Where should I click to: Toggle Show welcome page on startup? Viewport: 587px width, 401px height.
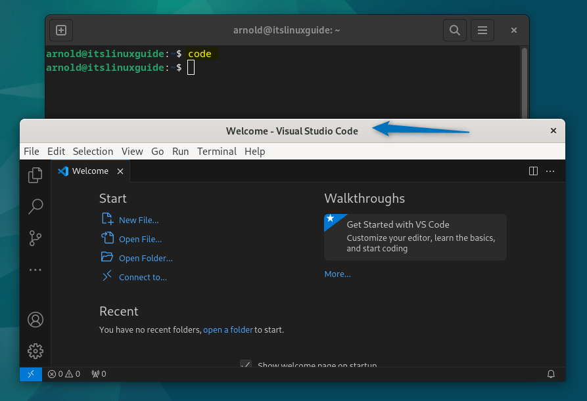pyautogui.click(x=245, y=365)
